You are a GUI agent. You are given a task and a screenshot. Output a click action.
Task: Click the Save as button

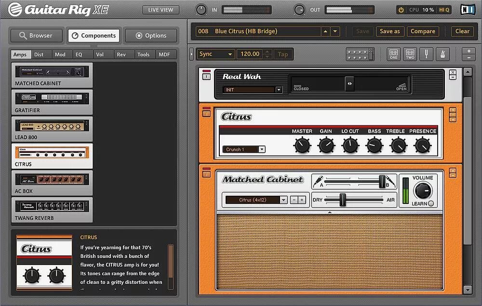390,31
